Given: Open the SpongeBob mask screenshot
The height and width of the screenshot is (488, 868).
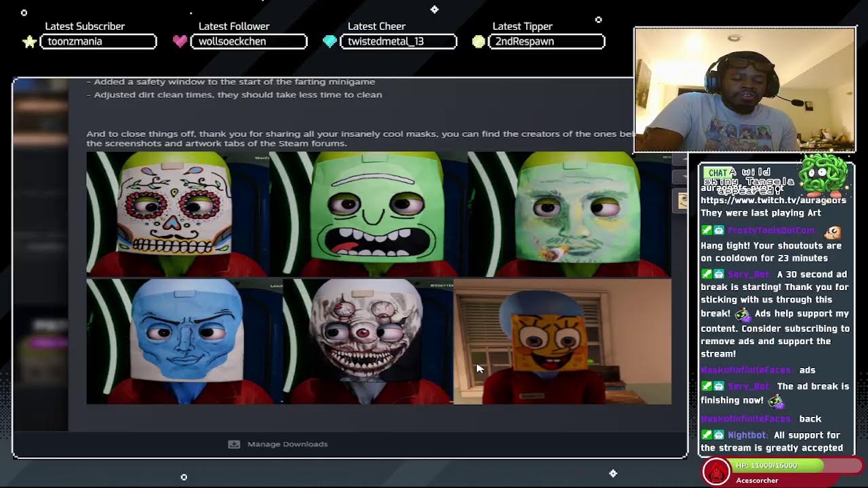Looking at the screenshot, I should (x=562, y=341).
